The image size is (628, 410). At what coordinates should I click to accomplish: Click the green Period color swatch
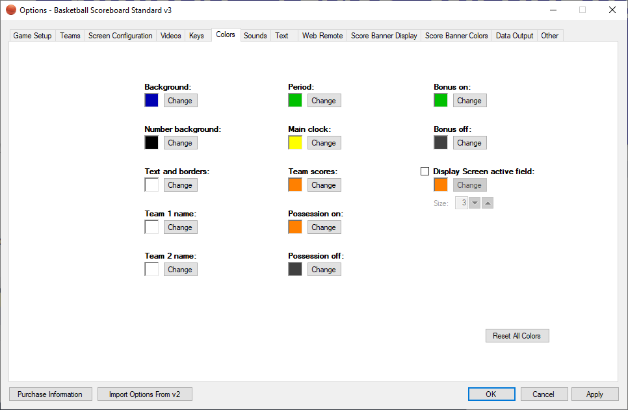pos(295,101)
